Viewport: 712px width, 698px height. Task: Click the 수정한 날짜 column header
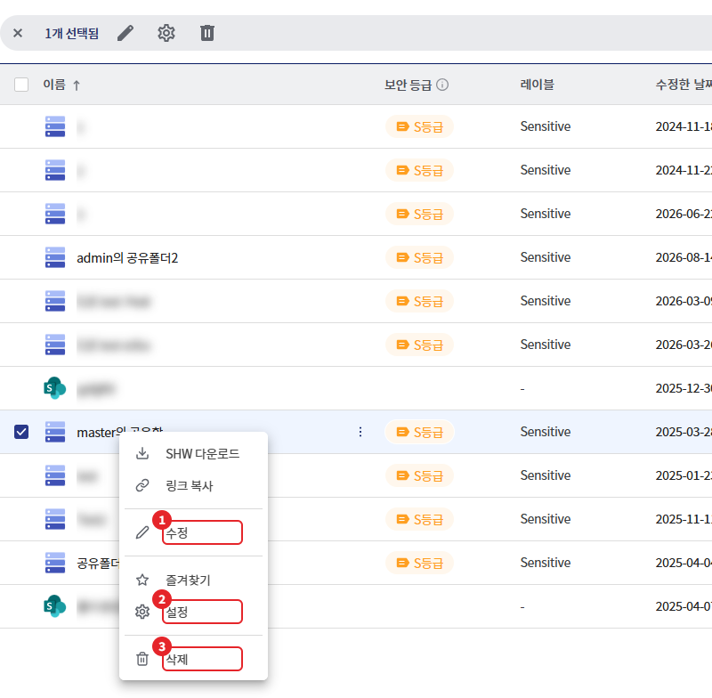(x=684, y=85)
